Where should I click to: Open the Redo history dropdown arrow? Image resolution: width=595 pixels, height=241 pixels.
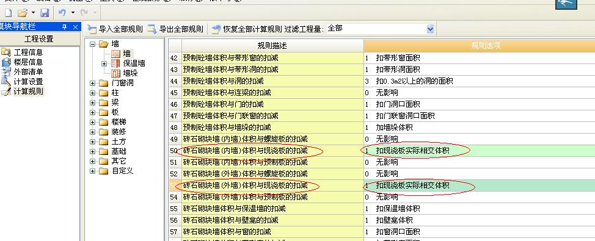pos(95,13)
